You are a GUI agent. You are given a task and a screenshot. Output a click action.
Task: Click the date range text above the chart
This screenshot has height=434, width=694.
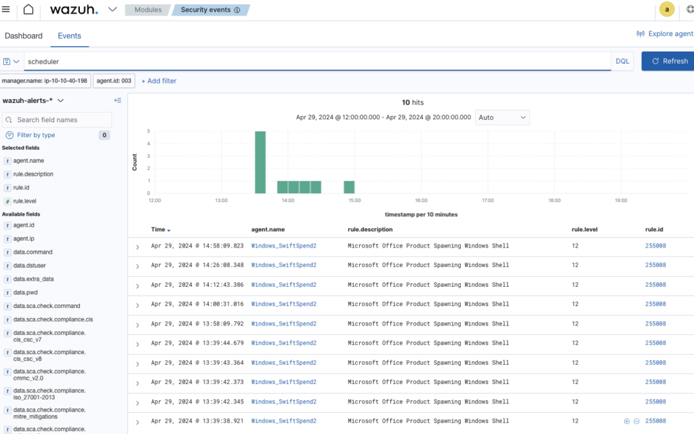(384, 117)
